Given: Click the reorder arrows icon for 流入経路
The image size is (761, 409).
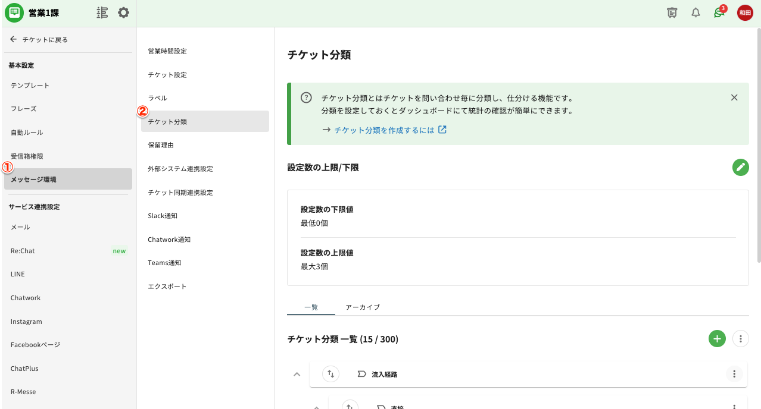Looking at the screenshot, I should point(330,374).
